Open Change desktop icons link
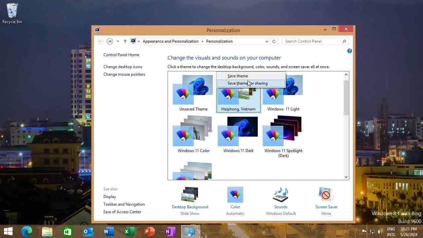Viewport: 423px width, 238px height. tap(123, 67)
